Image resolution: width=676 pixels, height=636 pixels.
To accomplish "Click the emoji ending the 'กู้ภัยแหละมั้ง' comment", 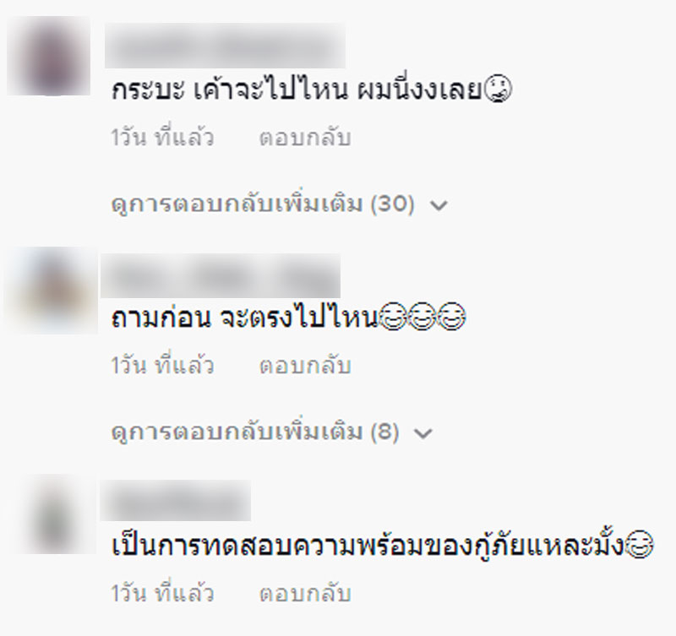I will pos(640,545).
